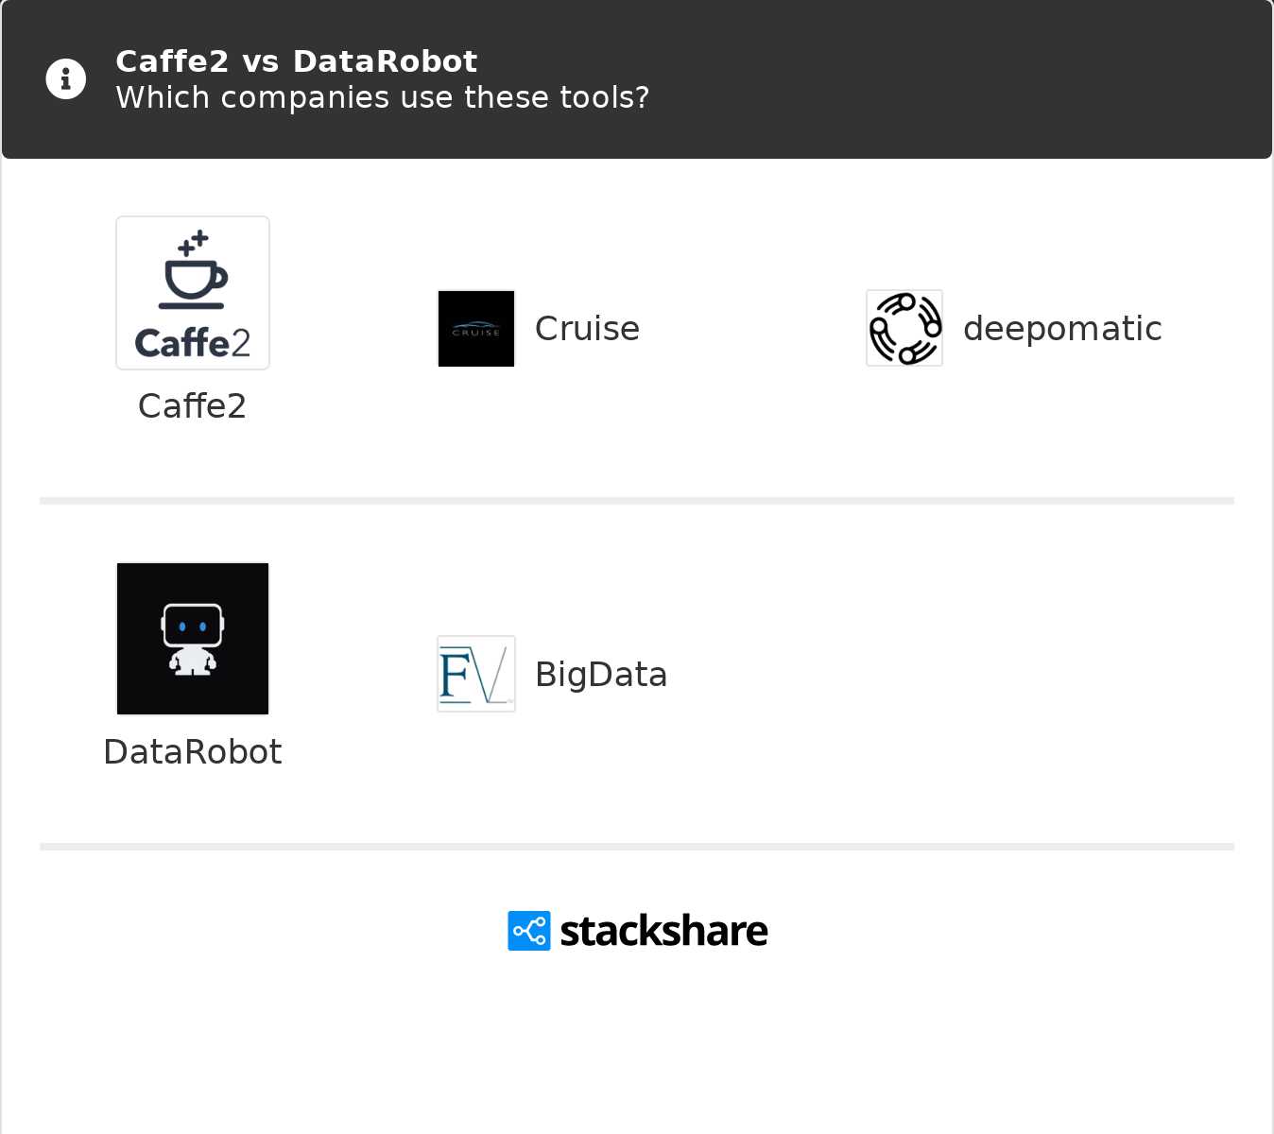Click the Cruise company name
The width and height of the screenshot is (1274, 1134).
(587, 329)
